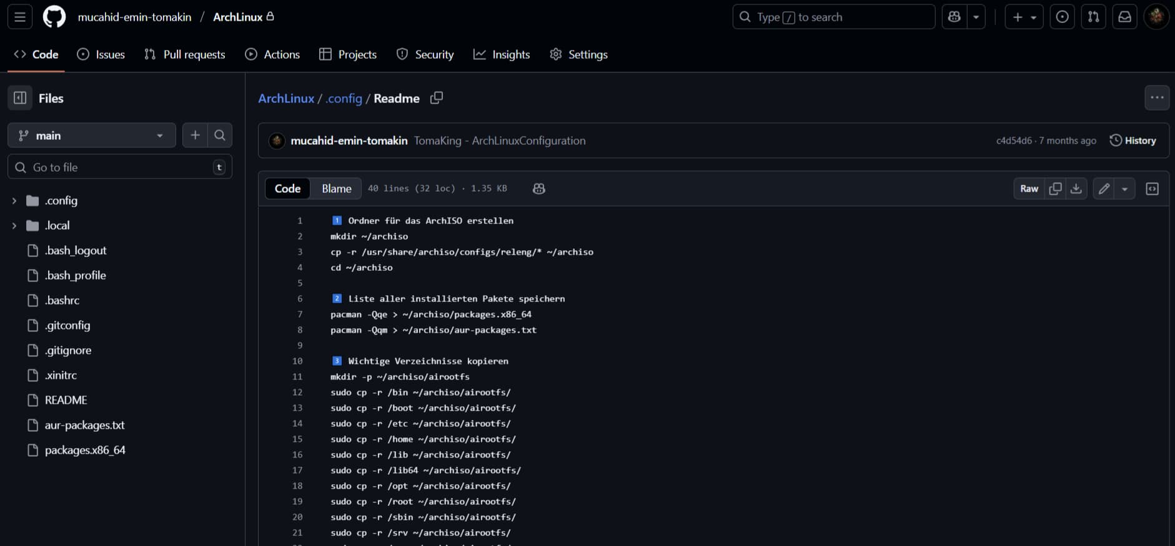Open the .bashrc file
Image resolution: width=1175 pixels, height=546 pixels.
pos(62,300)
